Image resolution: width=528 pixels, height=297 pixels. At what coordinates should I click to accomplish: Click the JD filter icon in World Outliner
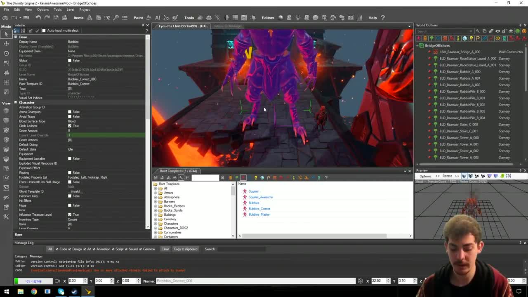(497, 38)
